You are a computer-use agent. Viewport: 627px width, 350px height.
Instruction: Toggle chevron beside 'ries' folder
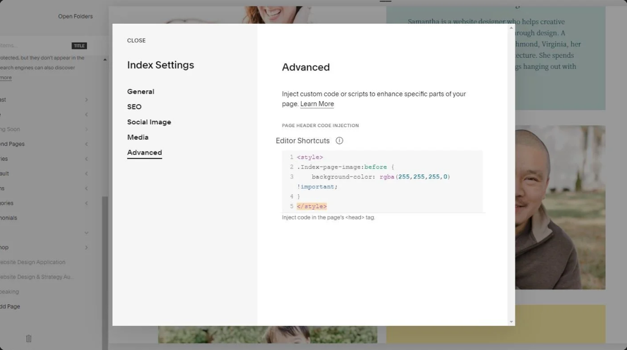(x=86, y=159)
